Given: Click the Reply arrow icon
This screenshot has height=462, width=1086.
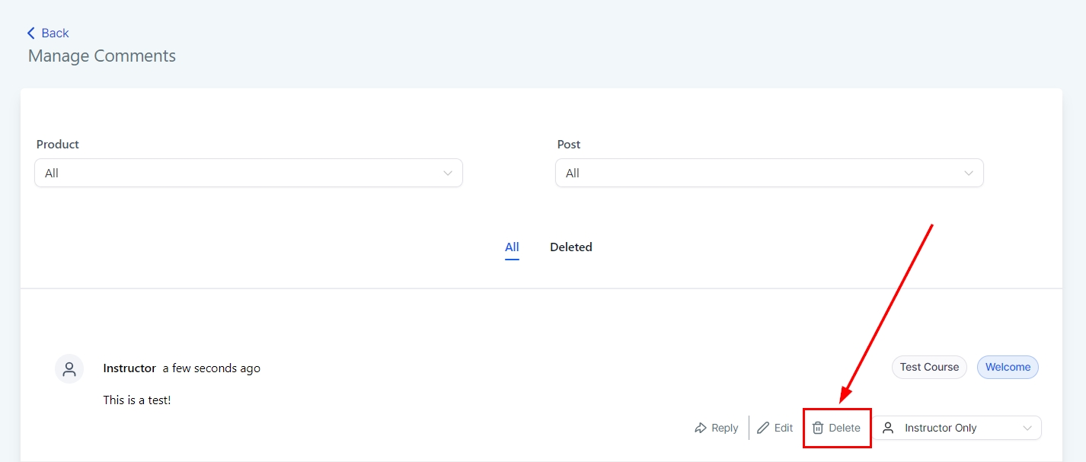Looking at the screenshot, I should [x=701, y=429].
